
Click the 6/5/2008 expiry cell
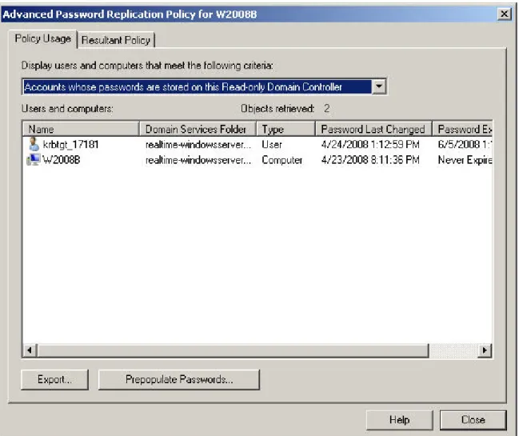[x=465, y=145]
